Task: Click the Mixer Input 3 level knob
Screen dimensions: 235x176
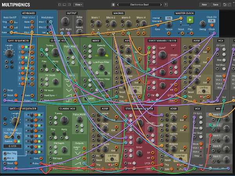Action: 226,139
